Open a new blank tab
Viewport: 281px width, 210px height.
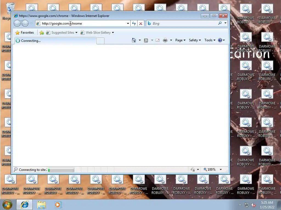[x=100, y=41]
